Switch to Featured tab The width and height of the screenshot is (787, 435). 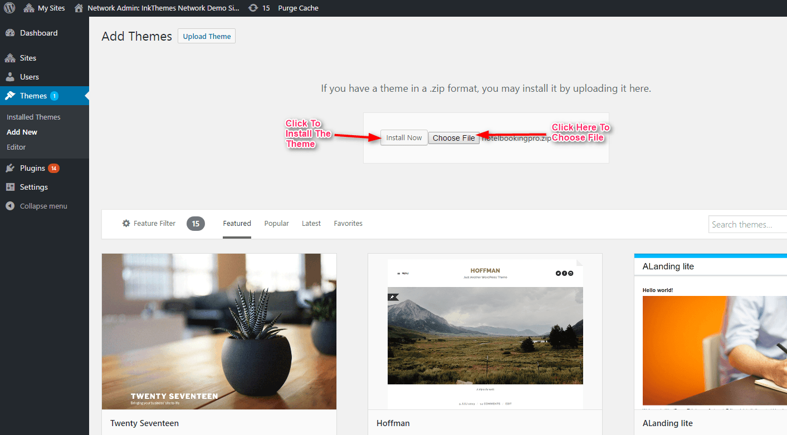pos(237,224)
